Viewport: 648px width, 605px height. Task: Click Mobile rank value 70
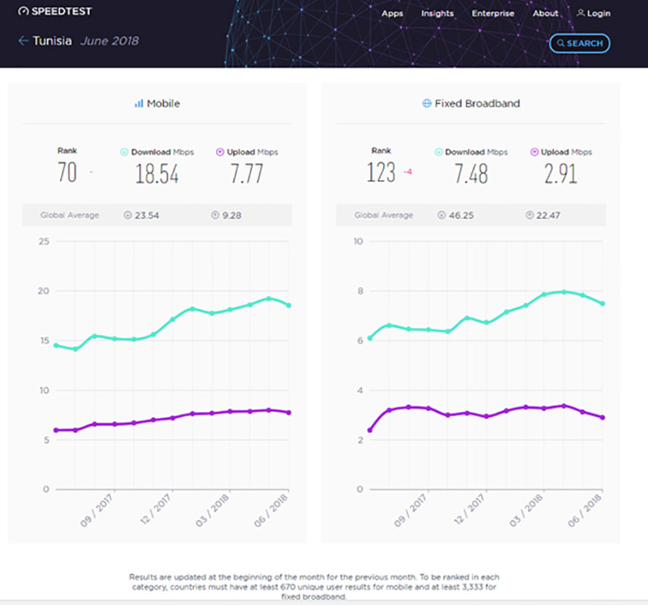click(67, 172)
